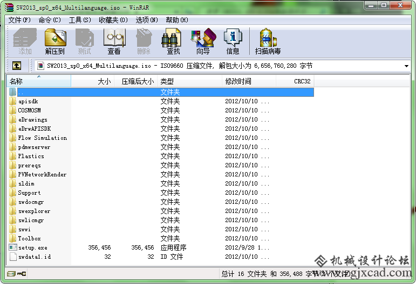Select the eDrwAPISDK folder name
The width and height of the screenshot is (416, 284).
35,129
